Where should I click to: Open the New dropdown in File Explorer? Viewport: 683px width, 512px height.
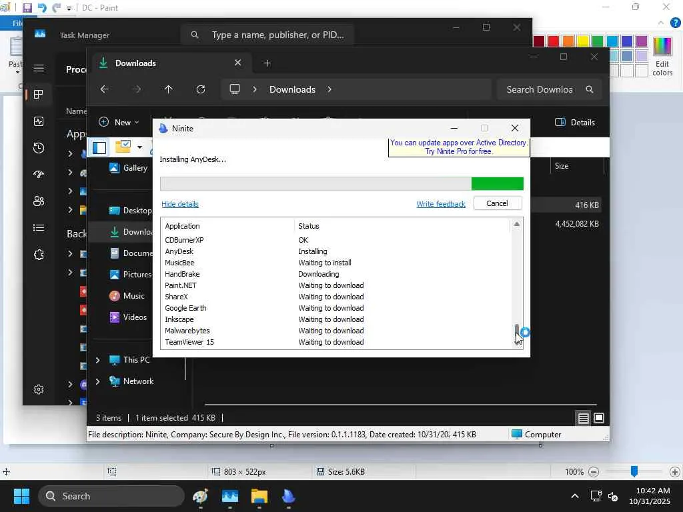point(119,123)
